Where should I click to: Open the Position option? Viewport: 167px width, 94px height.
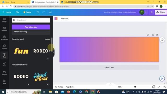tap(64, 19)
